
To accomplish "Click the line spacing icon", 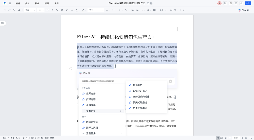I will [142, 10].
